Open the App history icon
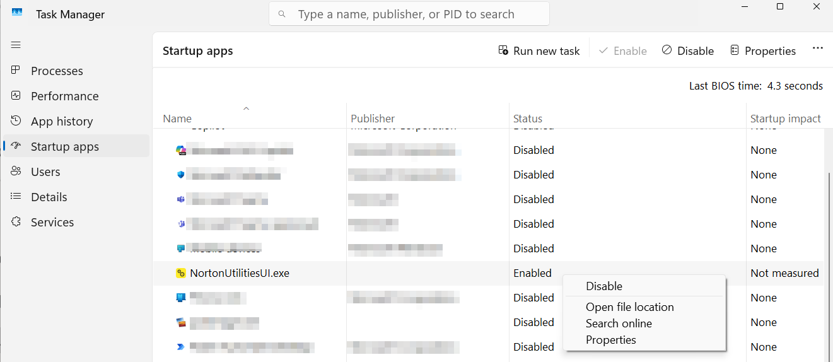Screen dimensions: 833x362 16,121
